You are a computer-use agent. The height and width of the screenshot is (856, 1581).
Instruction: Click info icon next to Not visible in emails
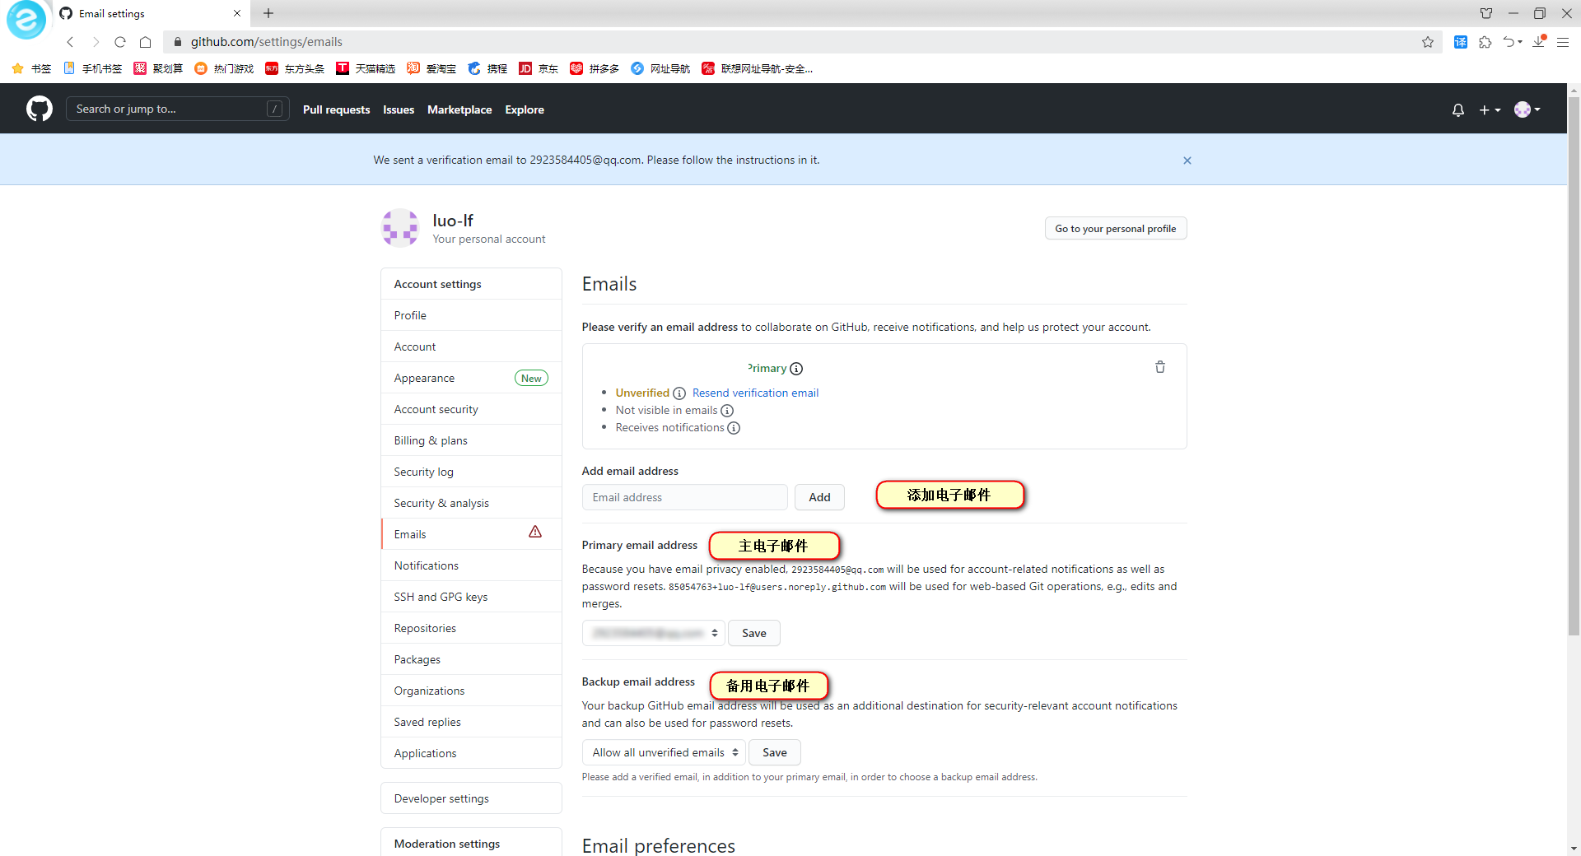point(727,411)
